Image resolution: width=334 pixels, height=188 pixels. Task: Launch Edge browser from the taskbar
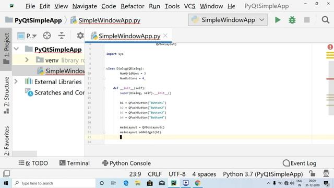pyautogui.click(x=126, y=183)
